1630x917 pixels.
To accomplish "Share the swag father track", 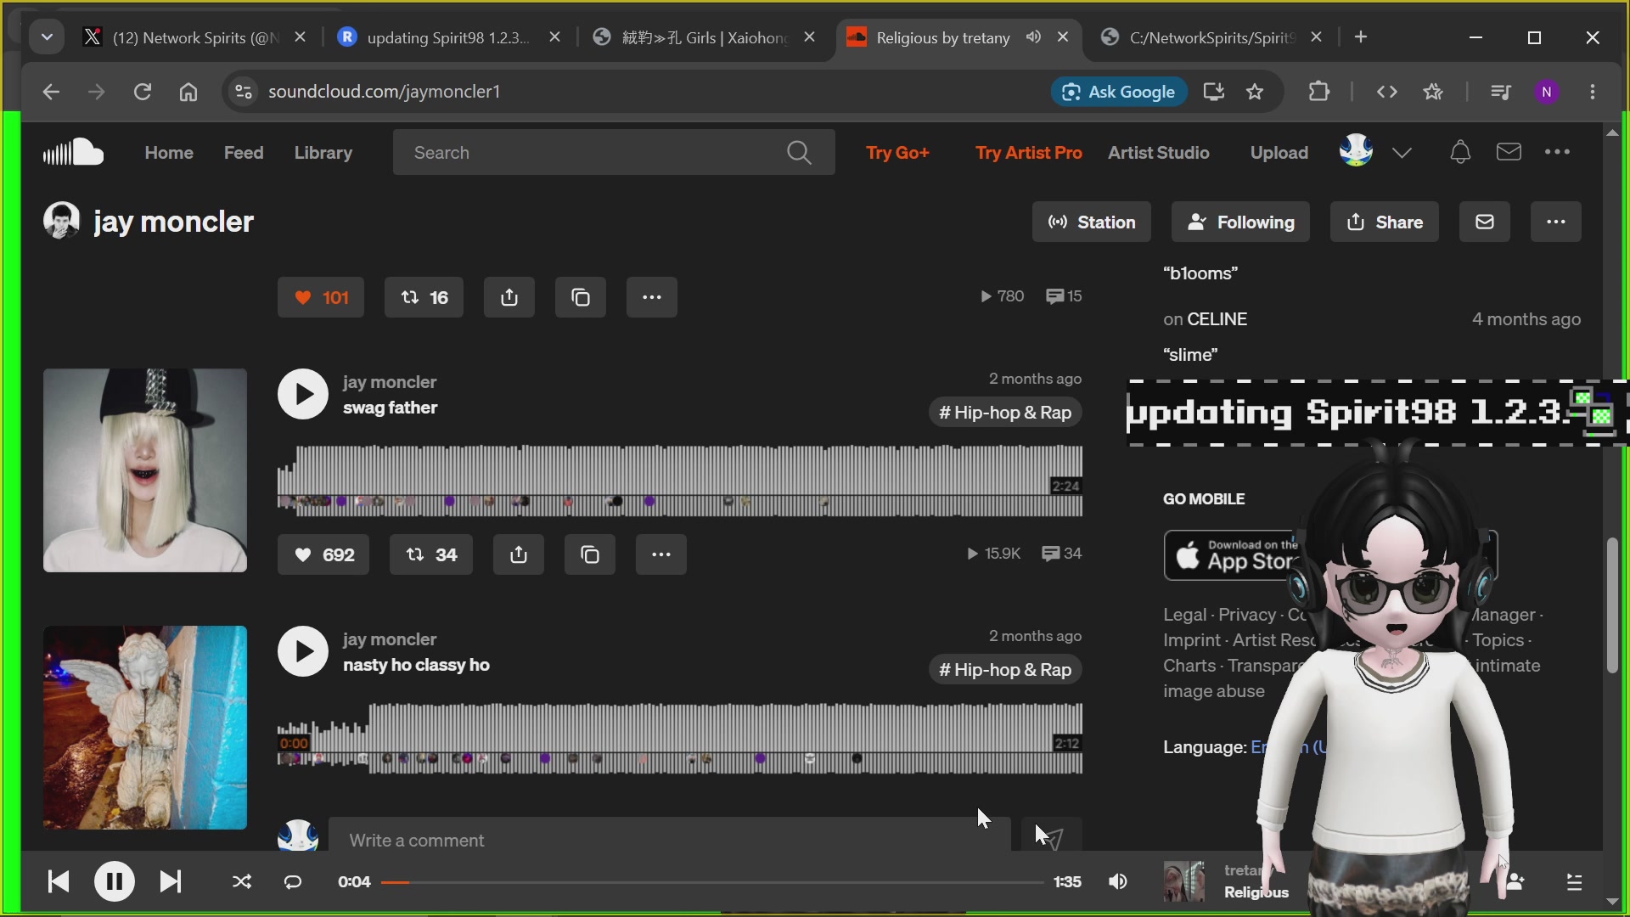I will 519,554.
